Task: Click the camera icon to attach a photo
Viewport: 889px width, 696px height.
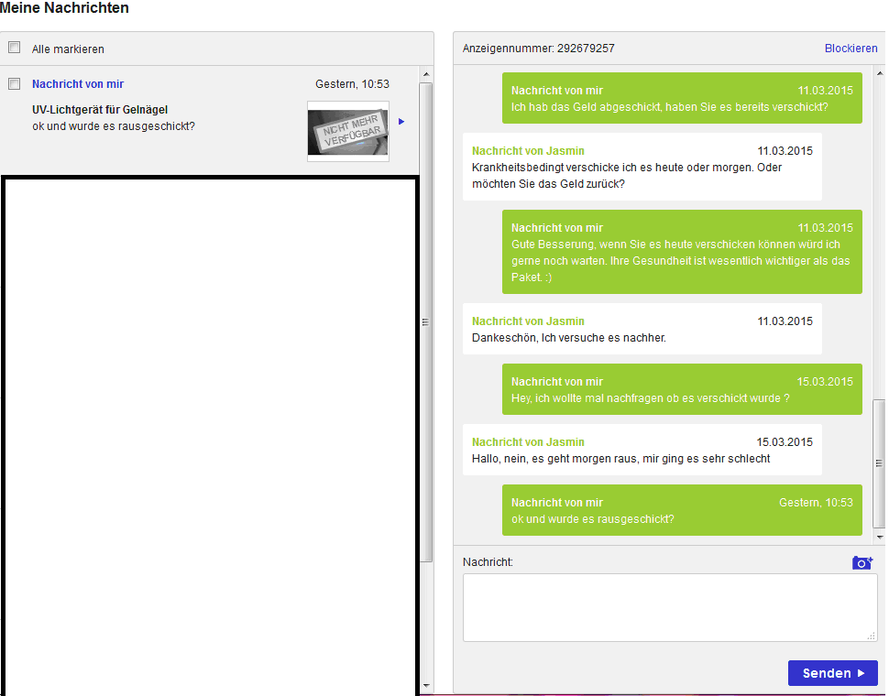Action: coord(862,562)
